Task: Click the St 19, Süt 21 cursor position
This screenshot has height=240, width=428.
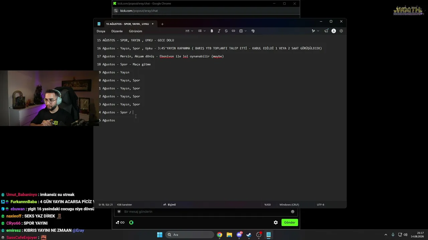Action: pos(106,205)
